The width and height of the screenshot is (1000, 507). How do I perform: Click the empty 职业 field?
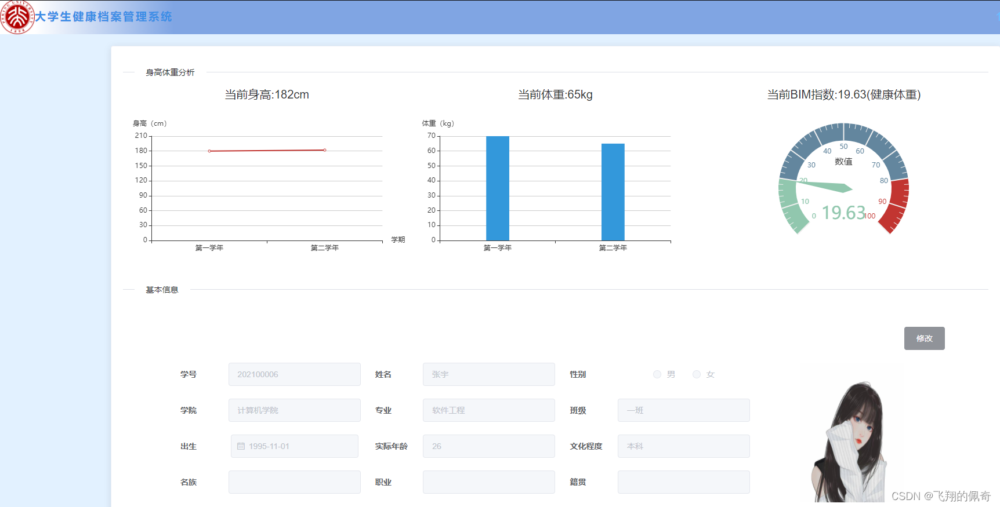[x=489, y=482]
